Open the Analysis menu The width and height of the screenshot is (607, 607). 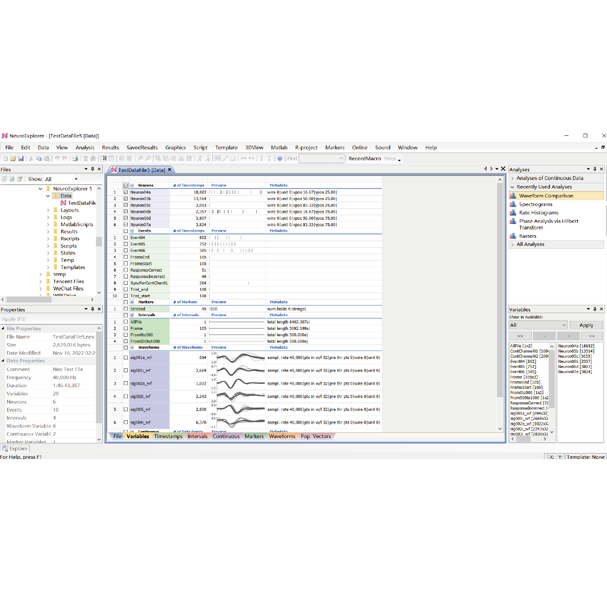point(85,147)
